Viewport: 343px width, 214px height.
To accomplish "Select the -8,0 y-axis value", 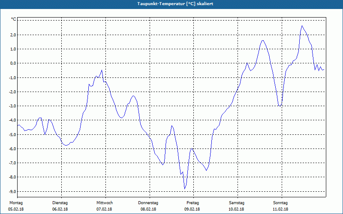I will coord(12,177).
